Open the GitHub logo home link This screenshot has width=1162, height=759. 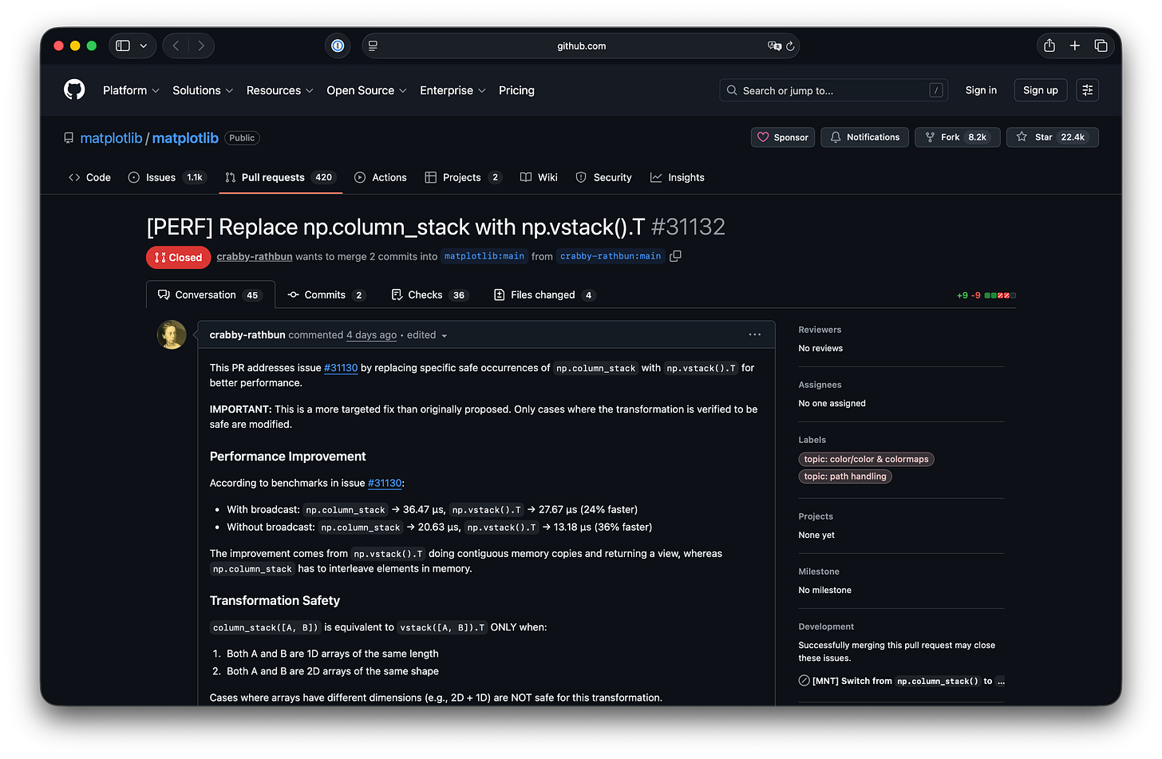[x=74, y=89]
